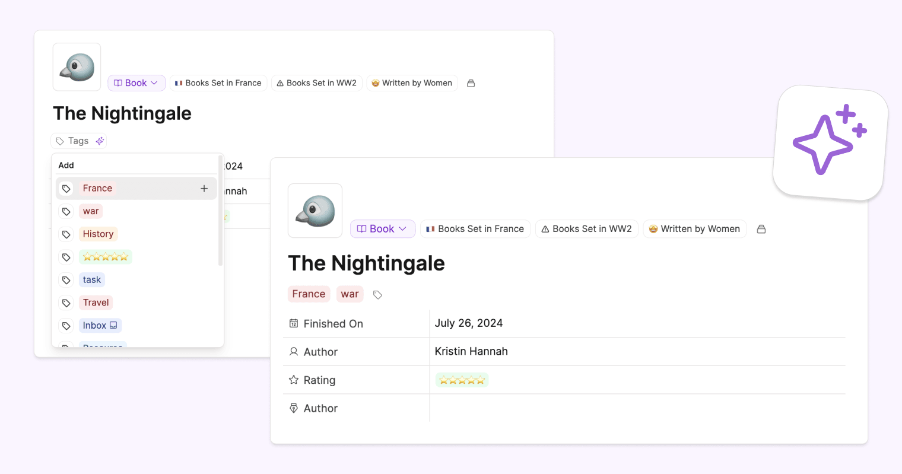Click the red France tag chip under title
This screenshot has width=902, height=474.
pyautogui.click(x=309, y=294)
